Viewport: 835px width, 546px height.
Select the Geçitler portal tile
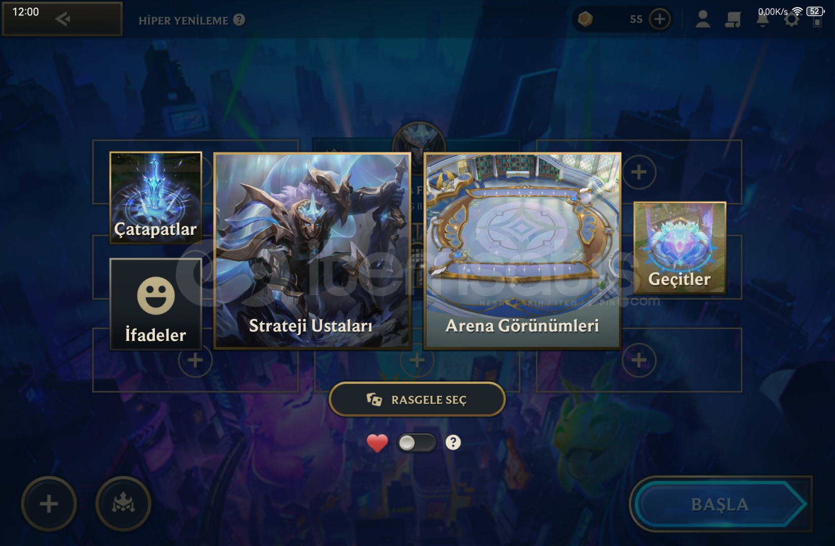click(x=680, y=248)
